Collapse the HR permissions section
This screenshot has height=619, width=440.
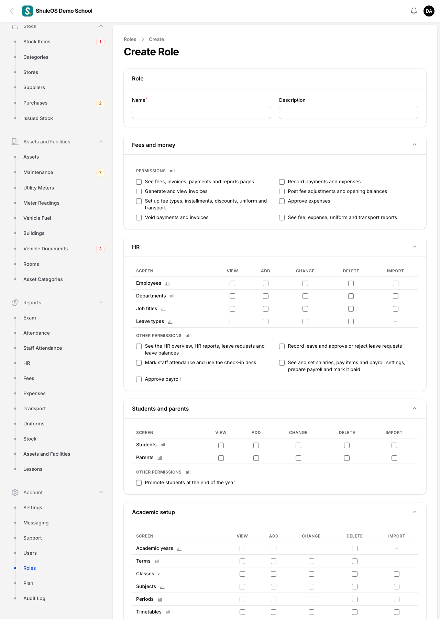[415, 247]
